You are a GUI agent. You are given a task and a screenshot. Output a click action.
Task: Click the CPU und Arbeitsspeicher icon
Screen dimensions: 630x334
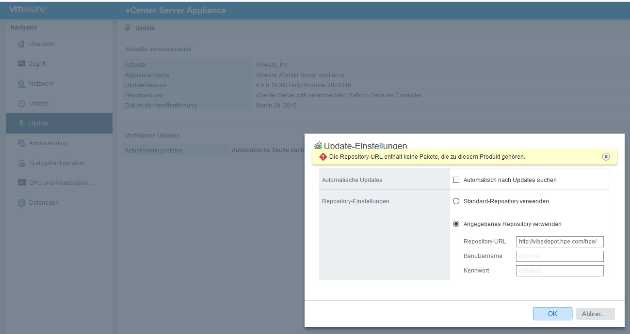pos(21,183)
